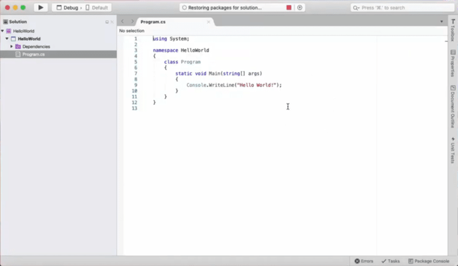Click the restoring packages spinner icon
This screenshot has width=458, height=266.
point(184,8)
